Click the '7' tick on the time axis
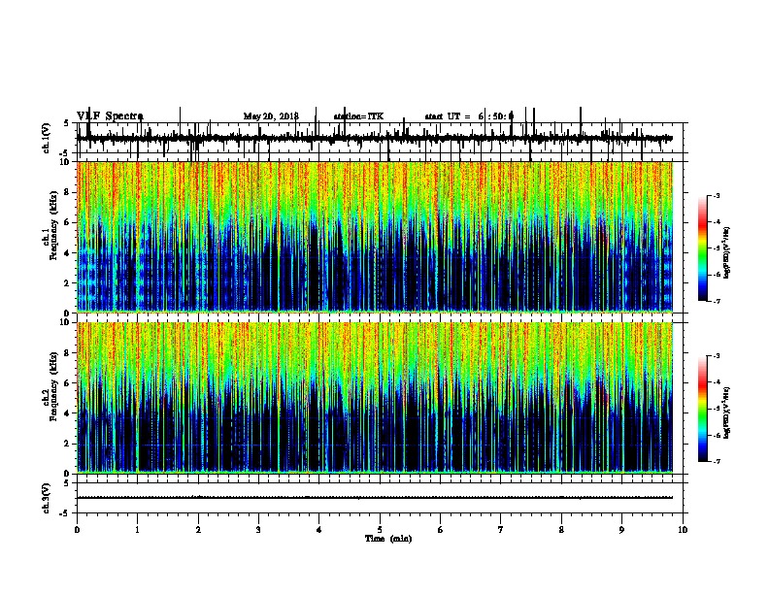Image resolution: width=769 pixels, height=594 pixels. [501, 530]
